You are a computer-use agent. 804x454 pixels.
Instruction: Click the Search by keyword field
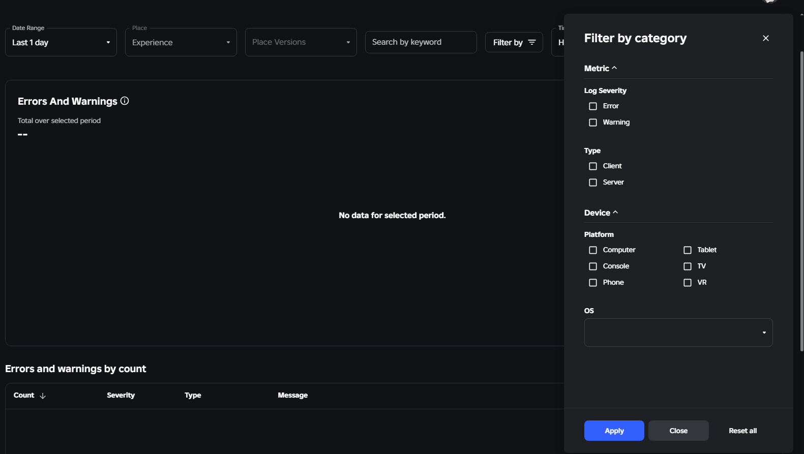[421, 42]
